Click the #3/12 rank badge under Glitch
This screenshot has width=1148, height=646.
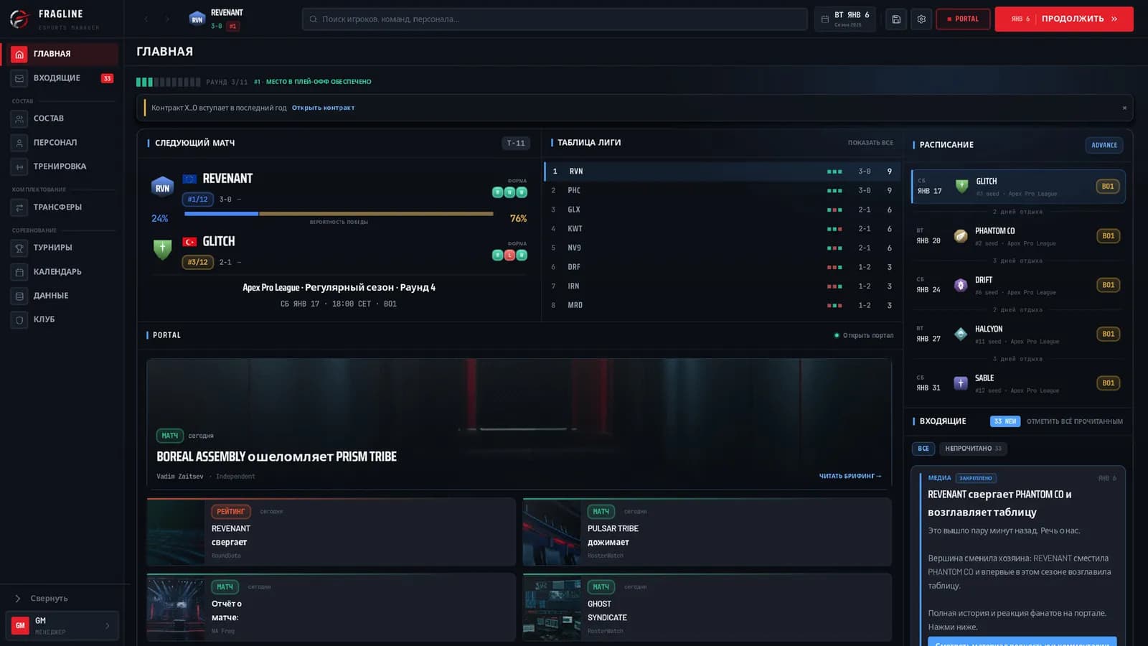197,262
